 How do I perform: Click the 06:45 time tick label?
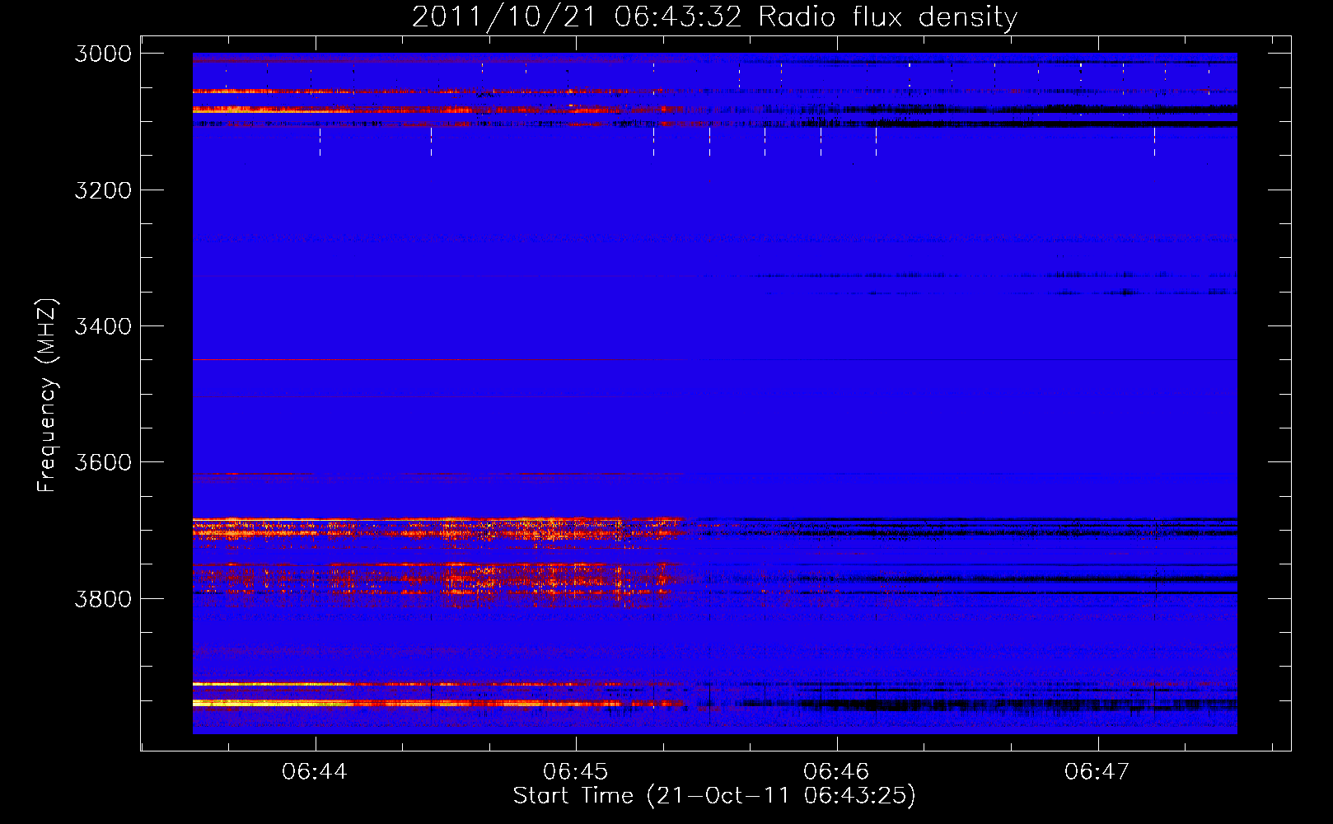576,771
